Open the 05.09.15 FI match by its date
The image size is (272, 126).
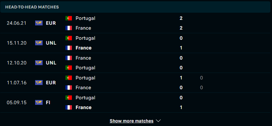pos(17,103)
